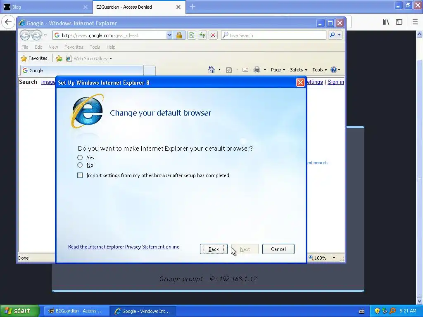This screenshot has height=317, width=423.
Task: Click the RSS feeds icon
Action: tap(229, 70)
